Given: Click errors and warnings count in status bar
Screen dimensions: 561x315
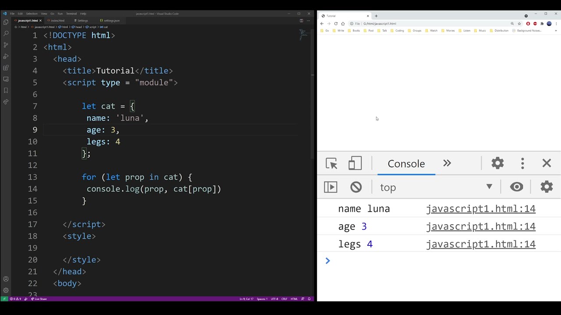Looking at the screenshot, I should (x=15, y=299).
